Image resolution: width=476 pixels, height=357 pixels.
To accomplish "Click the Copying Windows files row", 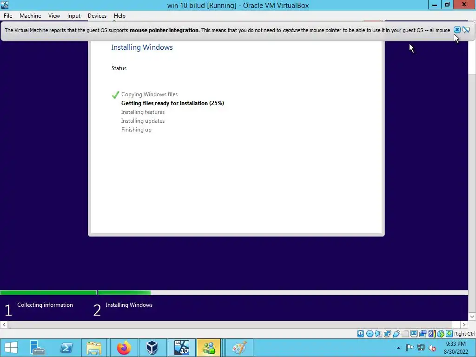I will point(149,94).
